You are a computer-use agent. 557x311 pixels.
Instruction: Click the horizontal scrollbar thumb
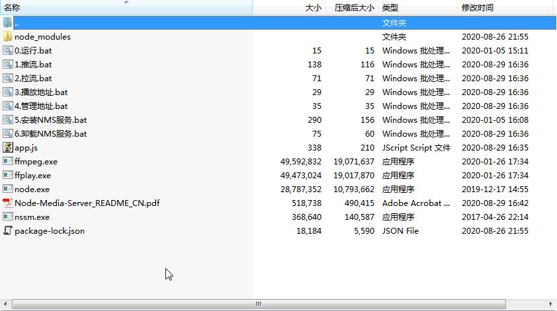pyautogui.click(x=258, y=304)
